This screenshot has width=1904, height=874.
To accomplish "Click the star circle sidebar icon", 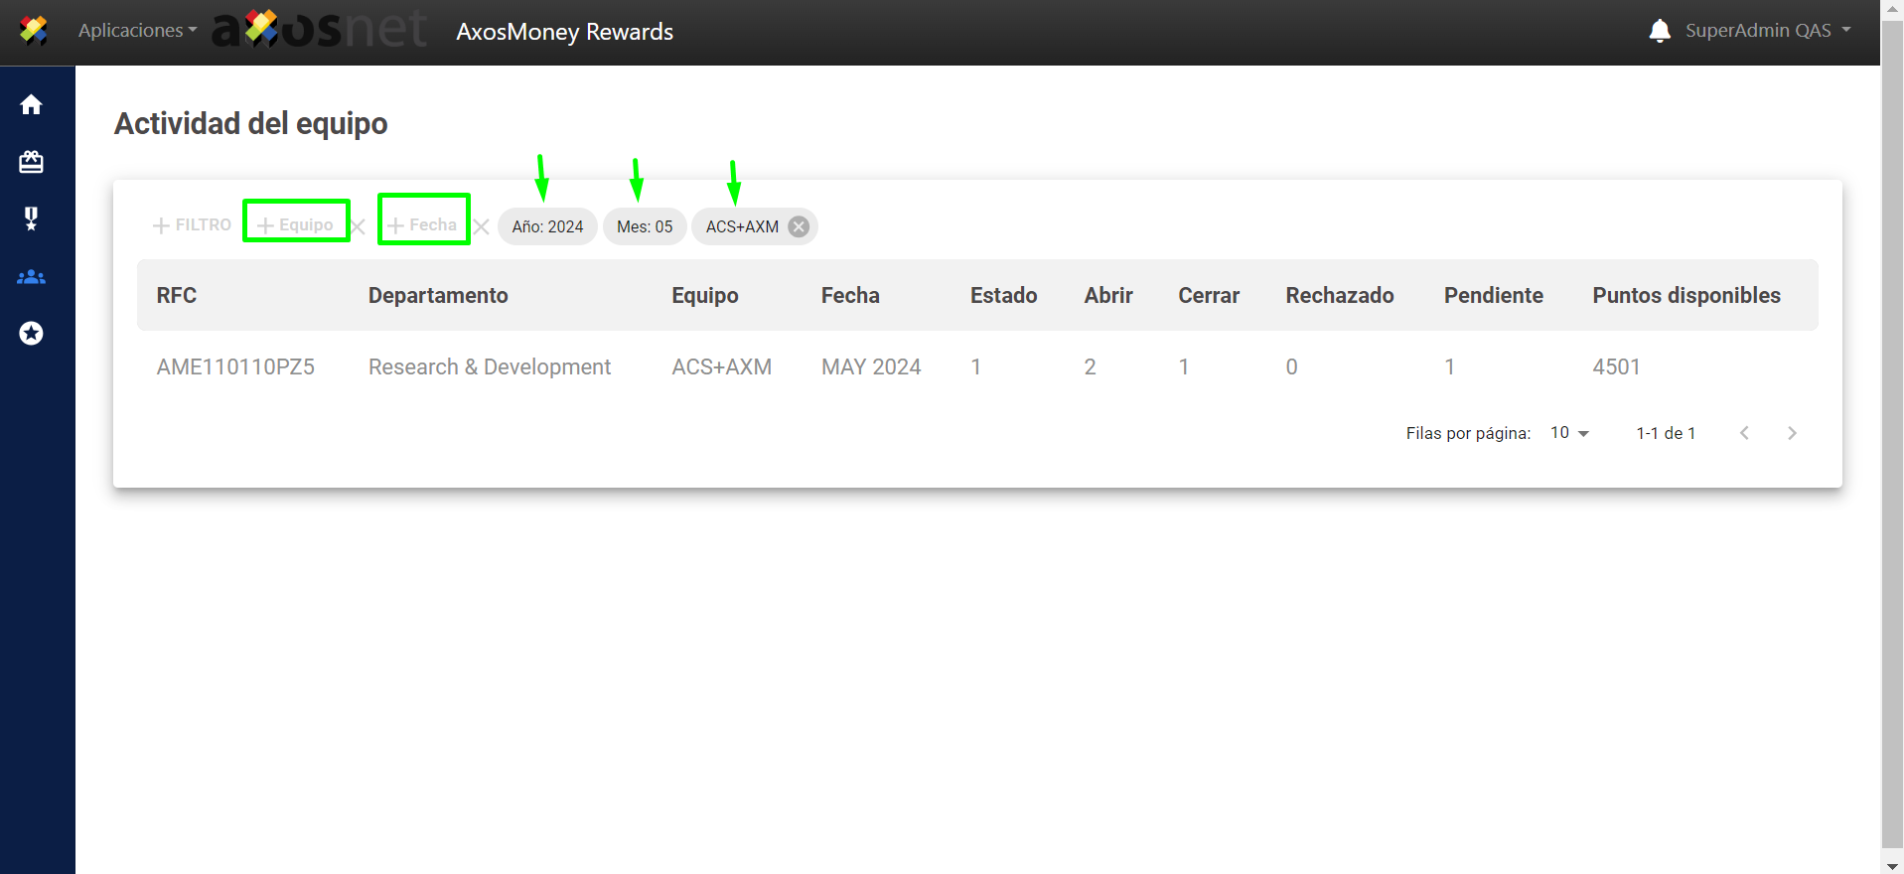I will (32, 334).
